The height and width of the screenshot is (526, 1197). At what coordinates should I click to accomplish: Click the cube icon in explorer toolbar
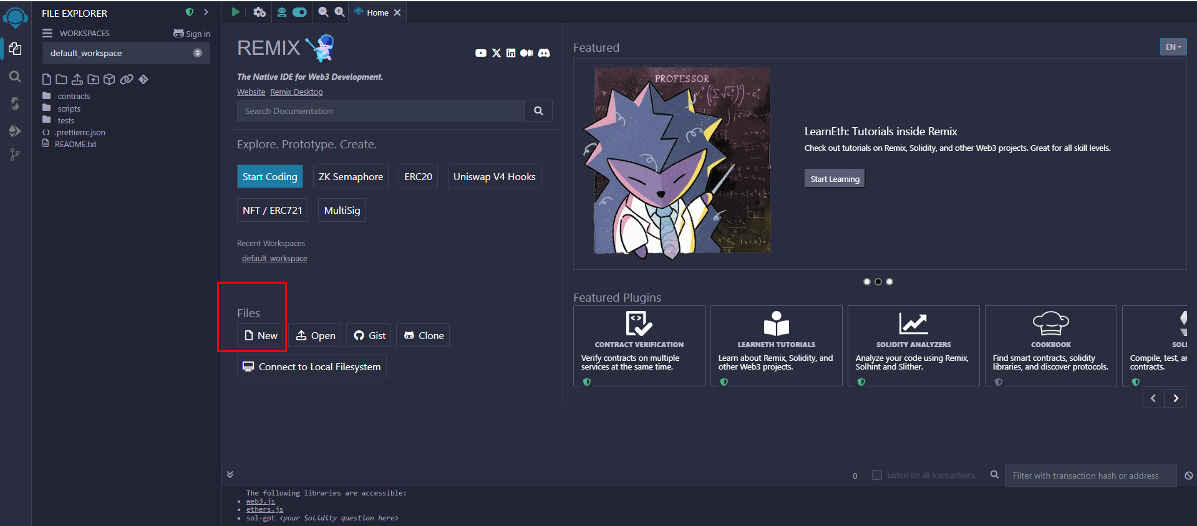point(109,79)
